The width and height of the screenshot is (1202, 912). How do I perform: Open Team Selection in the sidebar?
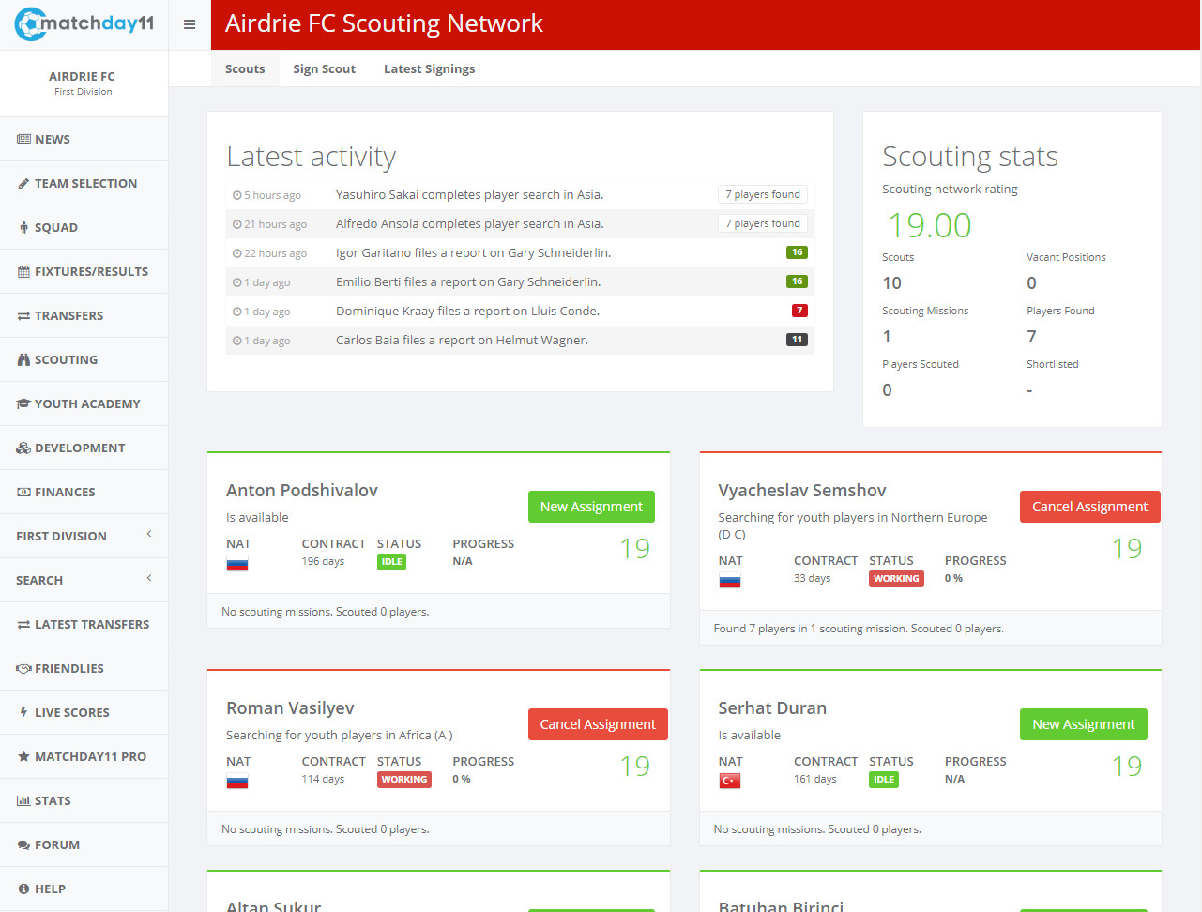point(84,183)
